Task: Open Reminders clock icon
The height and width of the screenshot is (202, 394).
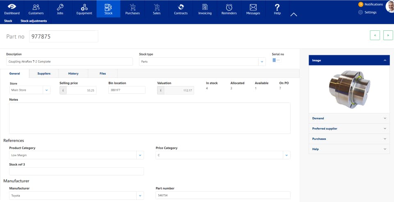Action: [x=229, y=7]
